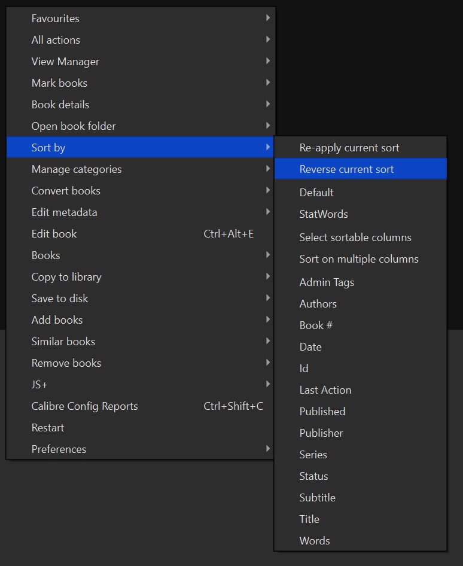Sort by Published date

[x=322, y=412]
